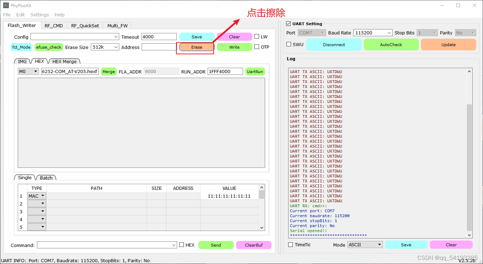
Task: Switch to the Multi_FW tab
Action: pyautogui.click(x=117, y=26)
